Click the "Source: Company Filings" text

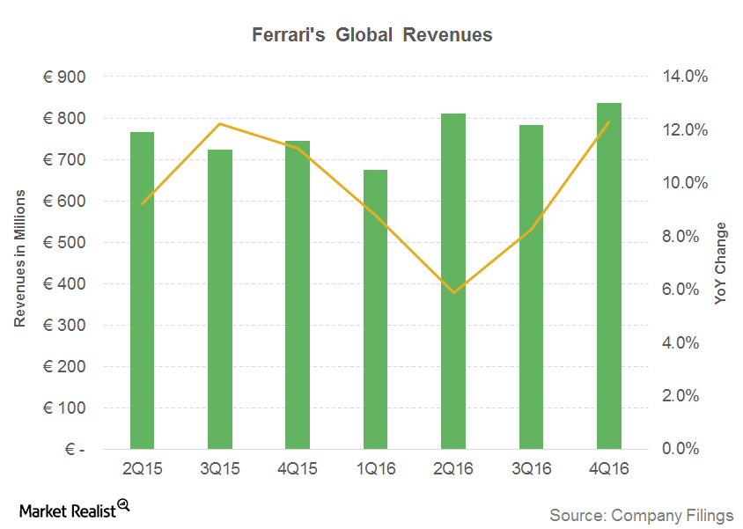(642, 515)
